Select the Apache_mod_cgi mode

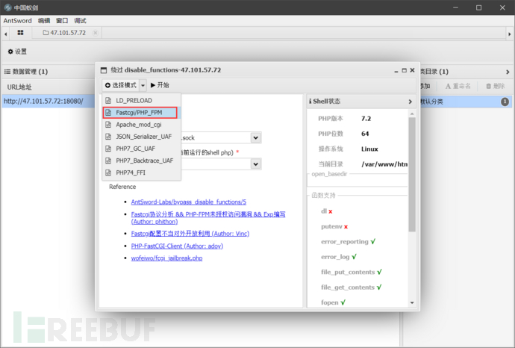coord(142,125)
